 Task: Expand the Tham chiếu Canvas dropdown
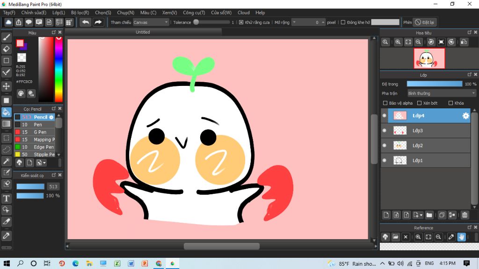click(151, 22)
